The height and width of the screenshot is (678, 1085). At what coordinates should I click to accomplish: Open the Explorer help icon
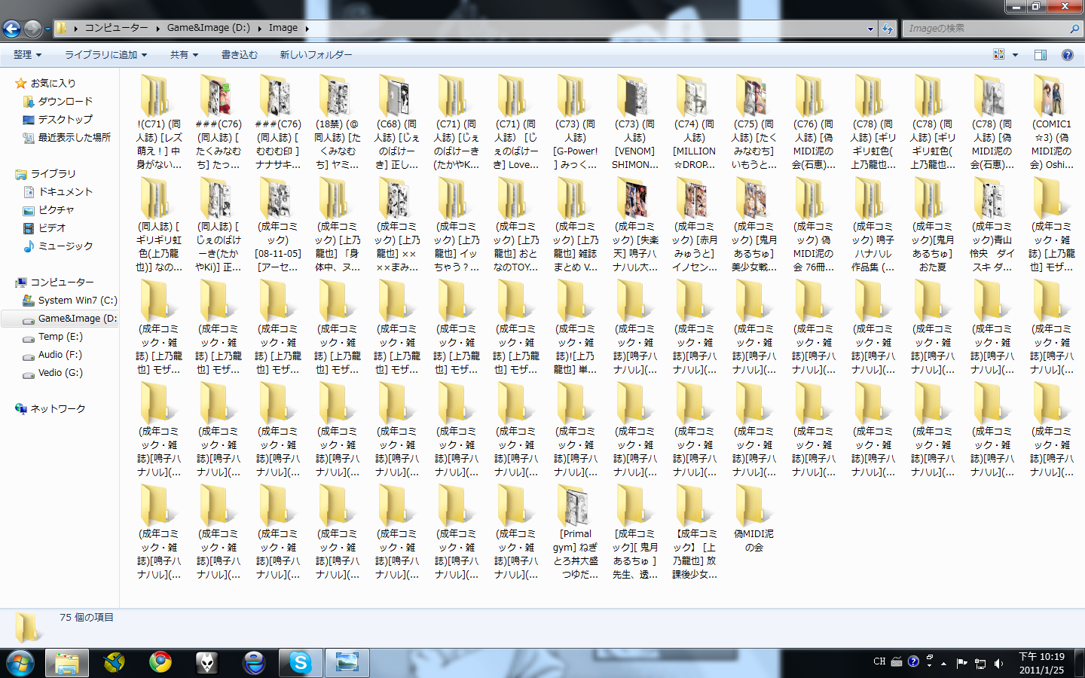(x=1067, y=55)
